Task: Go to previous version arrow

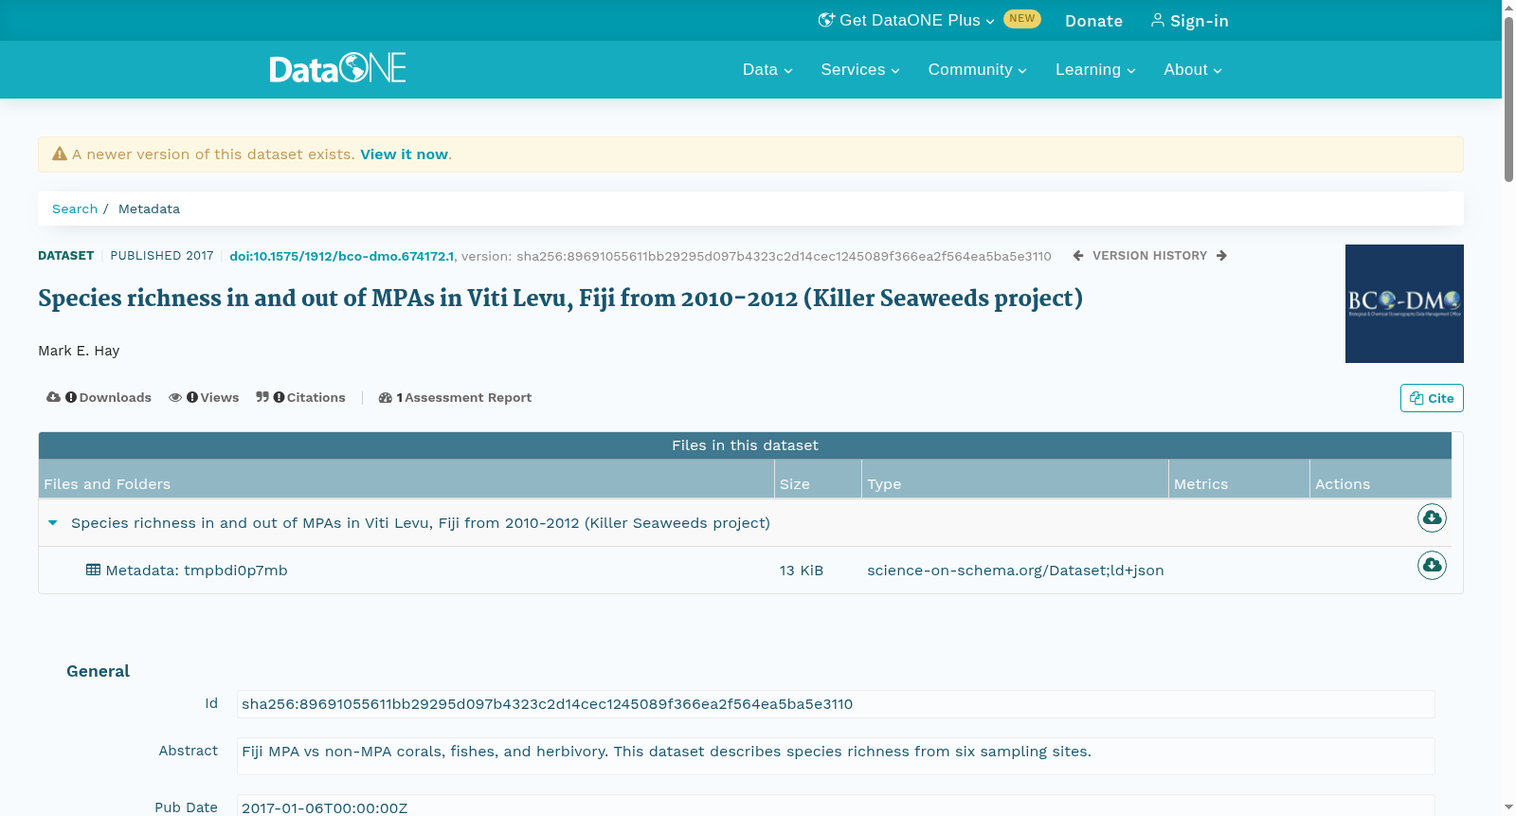Action: 1078,256
